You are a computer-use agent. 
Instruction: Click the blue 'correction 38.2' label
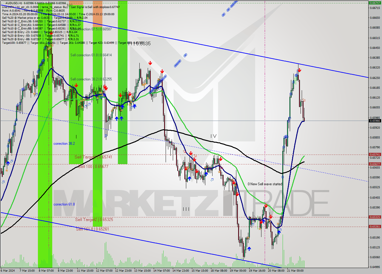click(x=64, y=144)
